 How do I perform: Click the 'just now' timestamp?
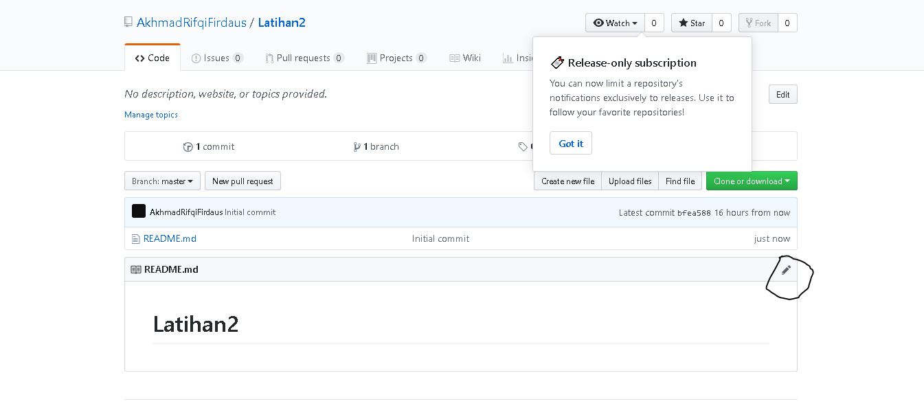(x=771, y=239)
